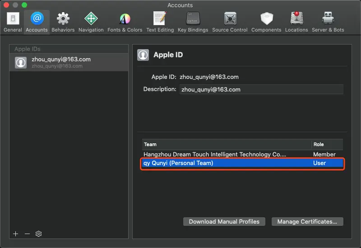
Task: Select qy Qunyi (Personal Team) row
Action: point(242,163)
